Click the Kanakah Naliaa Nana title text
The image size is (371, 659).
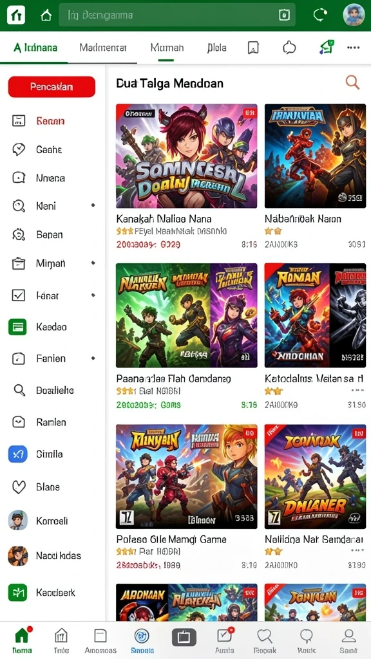click(164, 219)
